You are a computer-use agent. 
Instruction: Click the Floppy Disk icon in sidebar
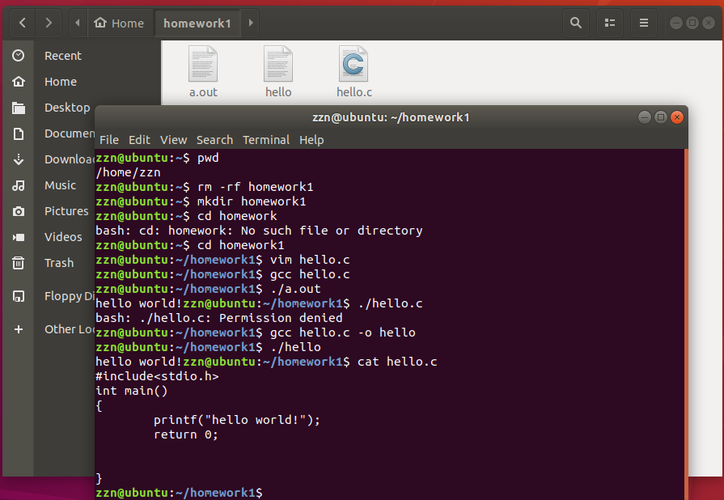click(19, 296)
